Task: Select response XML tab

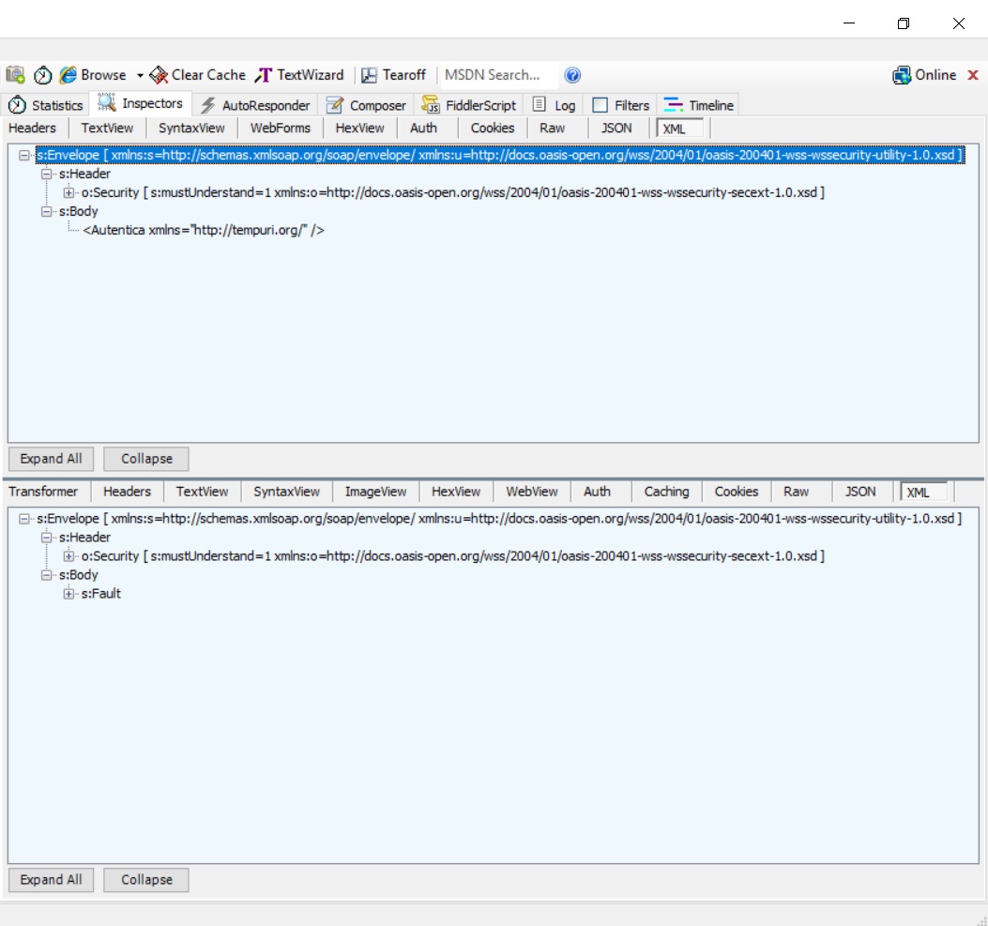Action: coord(924,492)
